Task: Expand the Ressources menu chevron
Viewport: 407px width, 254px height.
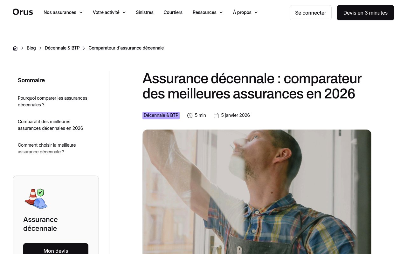Action: point(221,12)
